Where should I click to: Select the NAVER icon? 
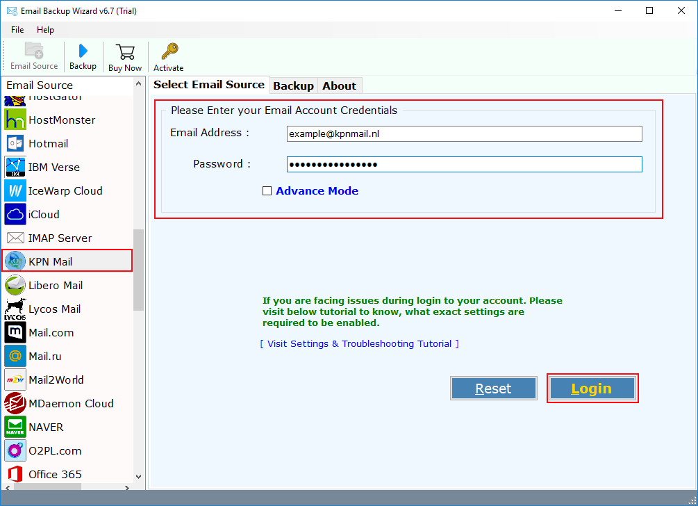click(15, 427)
